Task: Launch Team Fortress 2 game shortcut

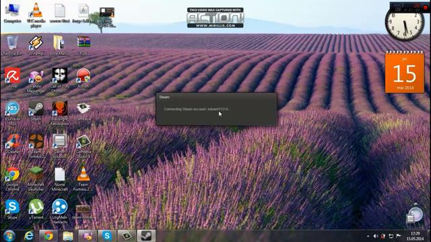Action: pos(36,146)
